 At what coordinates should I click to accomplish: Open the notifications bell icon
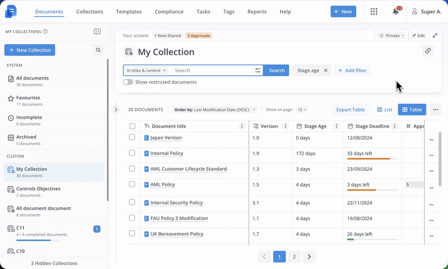coord(396,11)
